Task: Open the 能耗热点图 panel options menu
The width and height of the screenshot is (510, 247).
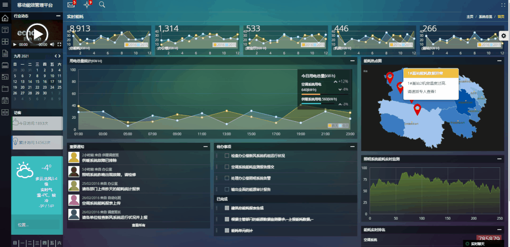Action: (499, 61)
